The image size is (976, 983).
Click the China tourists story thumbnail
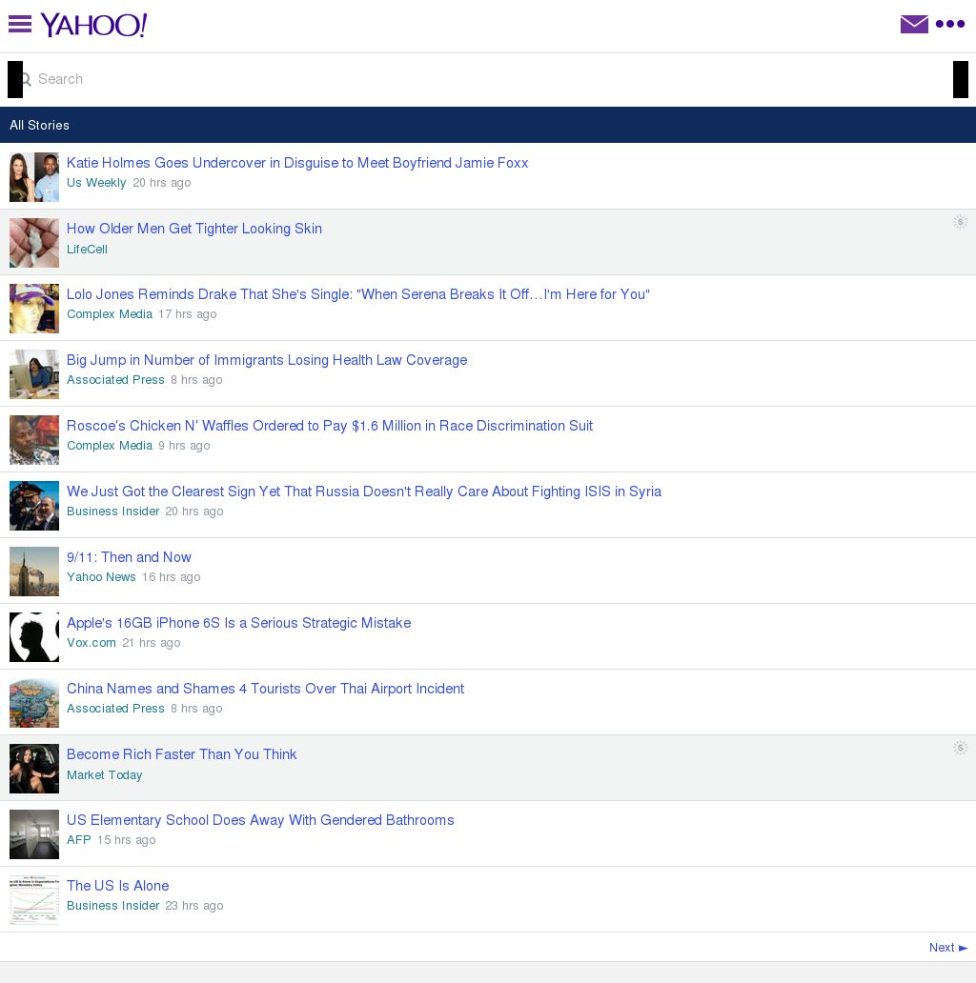(x=34, y=703)
